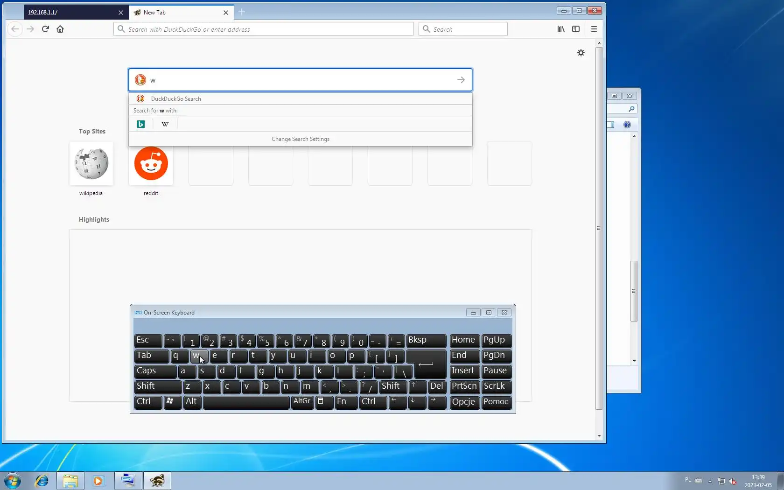Toggle the Fn key on On-Screen Keyboard
This screenshot has height=490, width=784.
point(347,402)
